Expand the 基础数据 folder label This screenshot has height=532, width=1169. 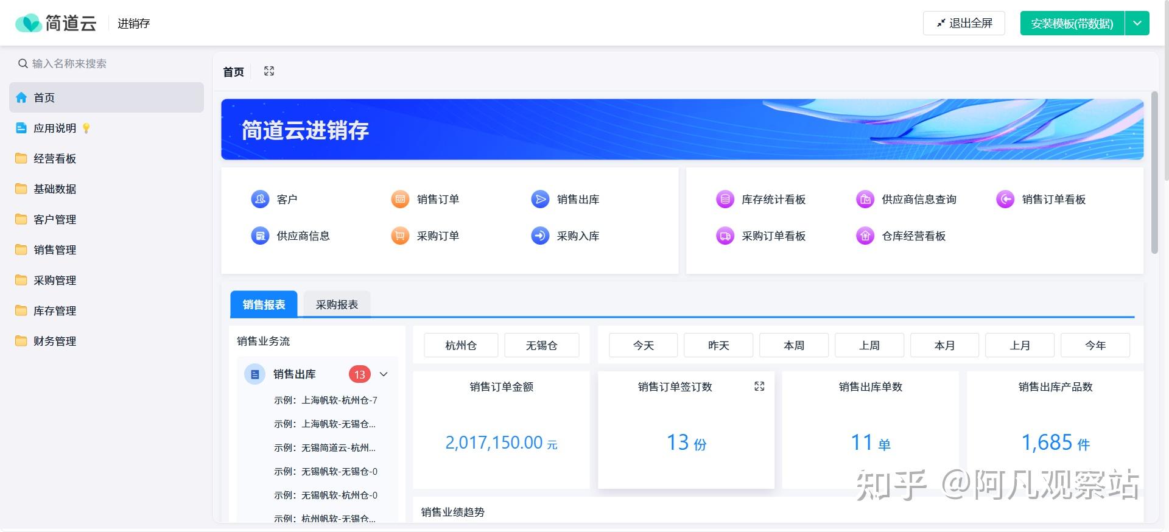tap(55, 189)
